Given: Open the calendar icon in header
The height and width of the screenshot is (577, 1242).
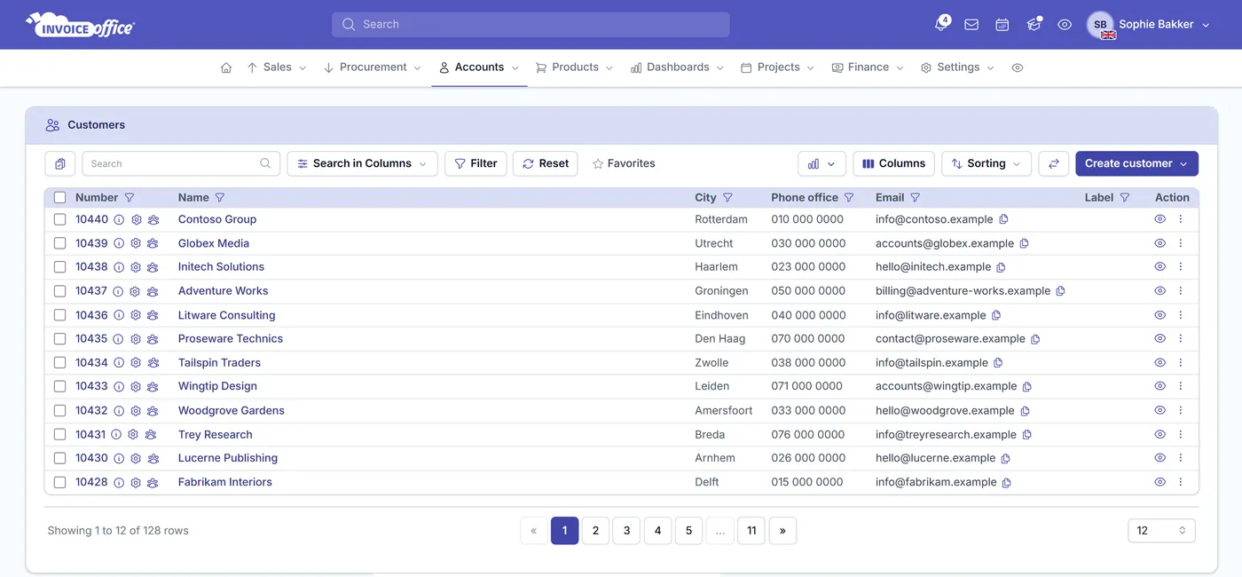Looking at the screenshot, I should point(1002,25).
